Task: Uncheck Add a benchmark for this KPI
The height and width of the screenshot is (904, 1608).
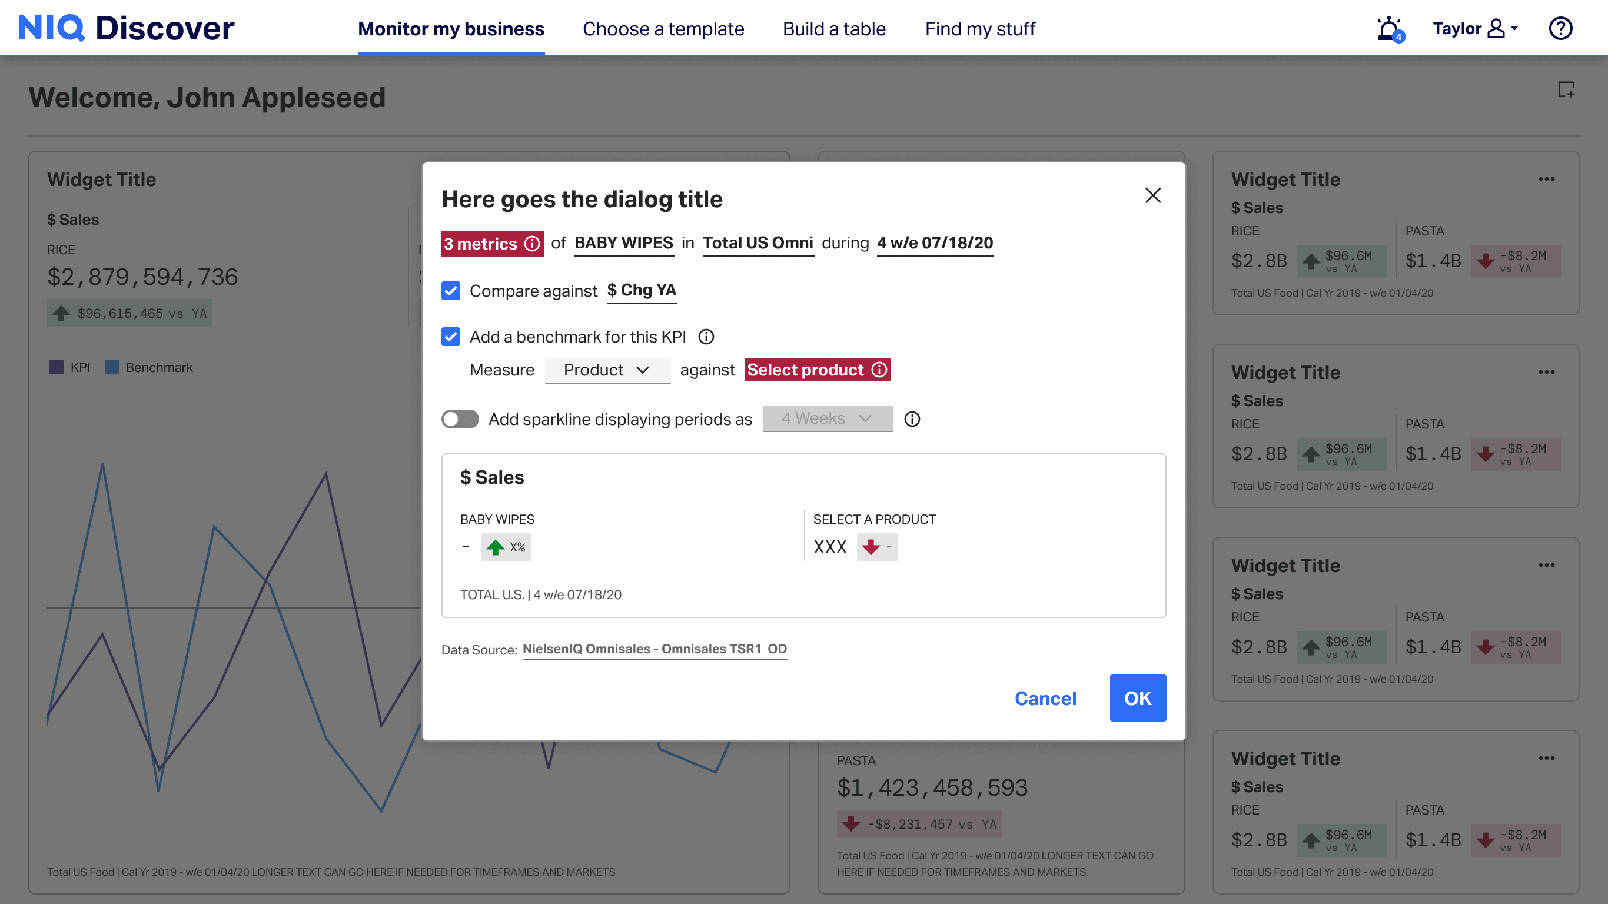Action: pyautogui.click(x=451, y=337)
